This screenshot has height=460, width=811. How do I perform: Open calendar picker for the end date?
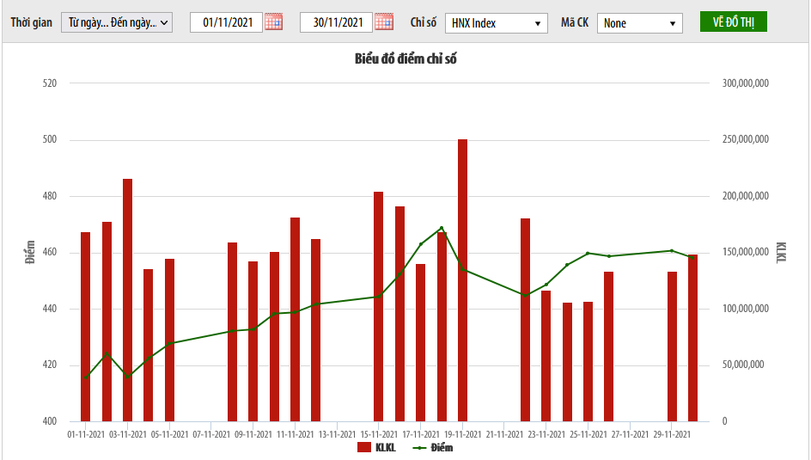pyautogui.click(x=384, y=22)
